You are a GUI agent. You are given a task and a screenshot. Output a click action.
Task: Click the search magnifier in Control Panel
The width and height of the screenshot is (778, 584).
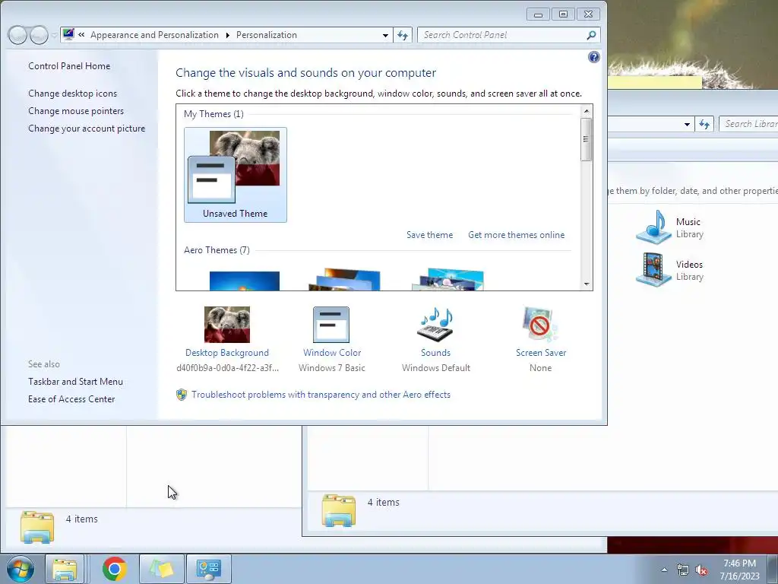tap(591, 35)
